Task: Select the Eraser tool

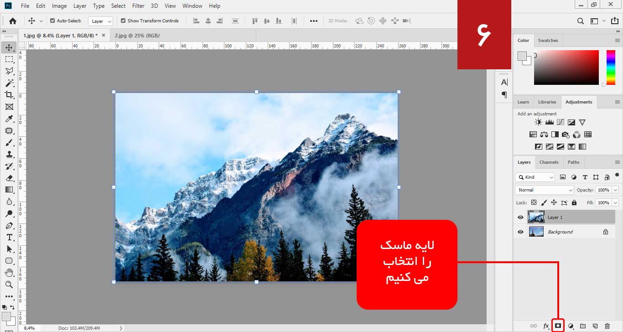Action: click(9, 178)
